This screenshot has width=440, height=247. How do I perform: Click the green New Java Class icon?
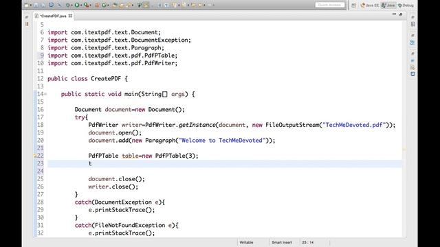pos(104,5)
